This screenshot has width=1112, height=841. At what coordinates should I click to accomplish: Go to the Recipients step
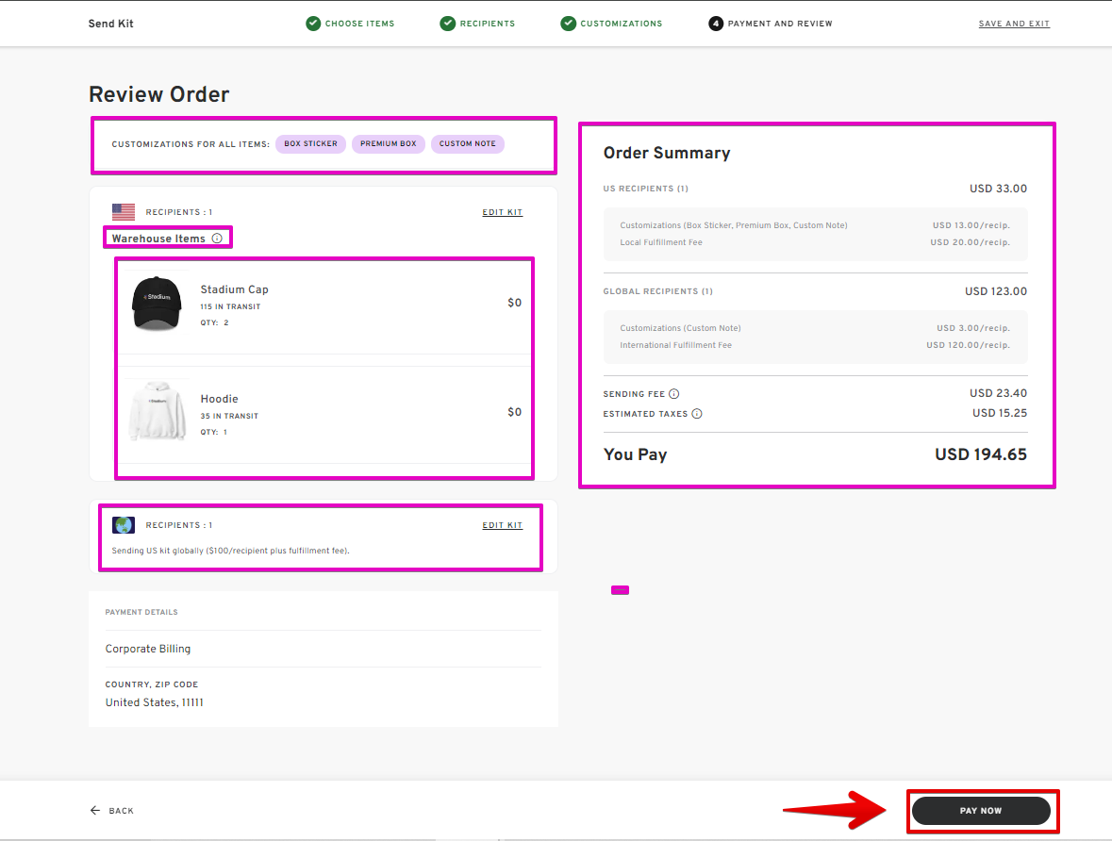487,24
